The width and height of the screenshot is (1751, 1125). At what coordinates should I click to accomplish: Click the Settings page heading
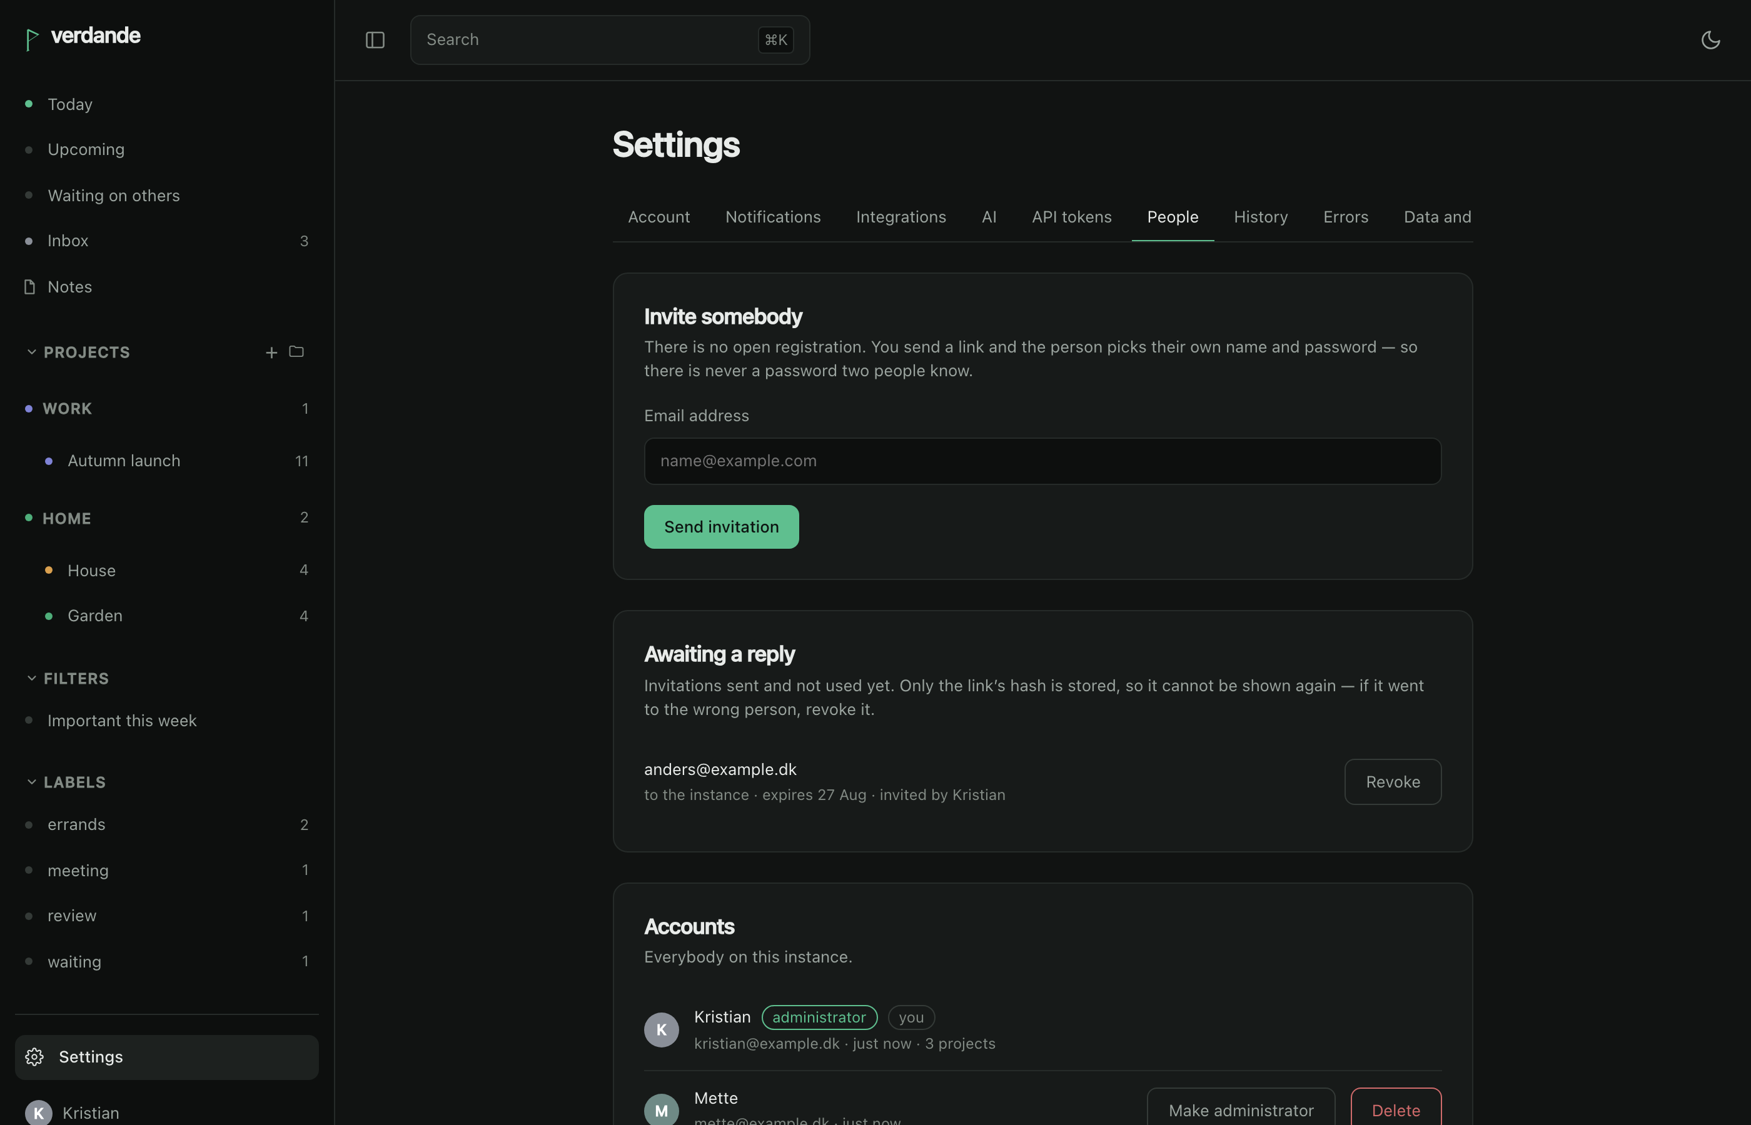[x=676, y=146]
